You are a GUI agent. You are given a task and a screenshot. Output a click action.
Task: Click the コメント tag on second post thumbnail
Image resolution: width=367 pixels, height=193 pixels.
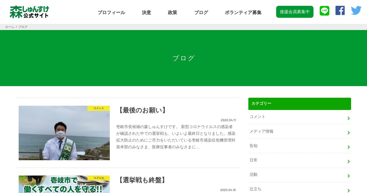pyautogui.click(x=98, y=178)
